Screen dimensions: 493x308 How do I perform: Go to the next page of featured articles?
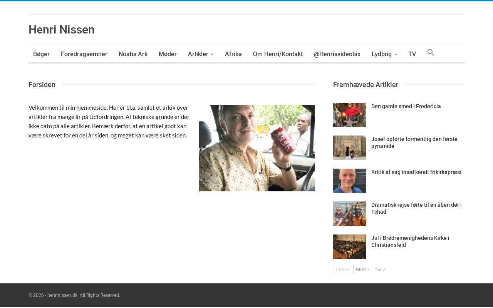click(x=362, y=269)
